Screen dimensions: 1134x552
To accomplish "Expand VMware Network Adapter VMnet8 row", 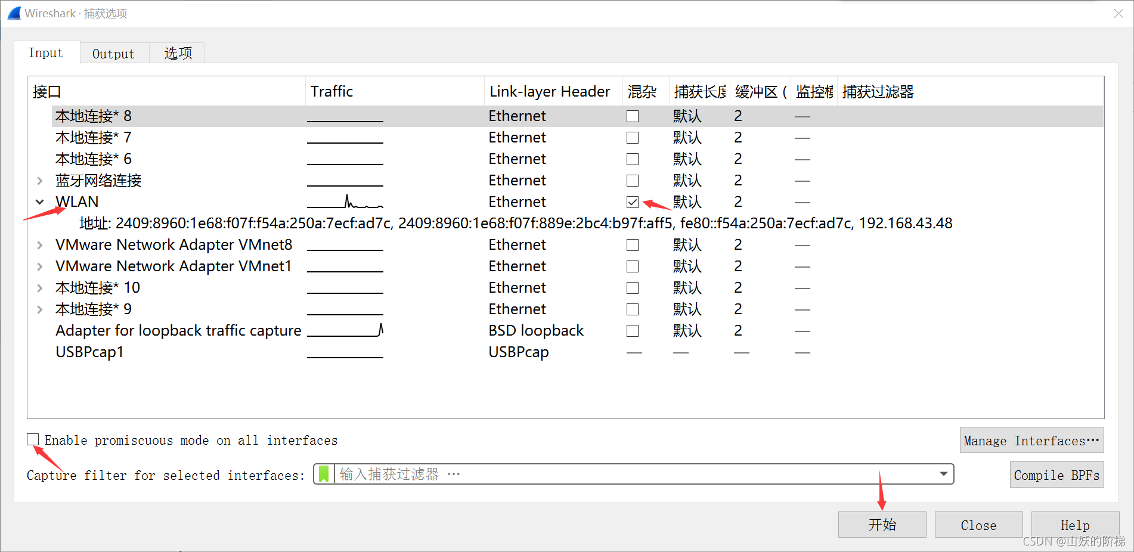I will tap(39, 245).
